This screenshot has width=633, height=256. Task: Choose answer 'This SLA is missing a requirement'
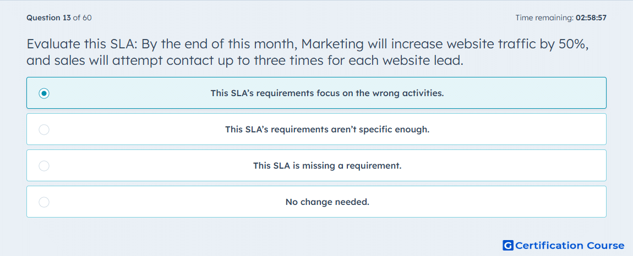[327, 166]
